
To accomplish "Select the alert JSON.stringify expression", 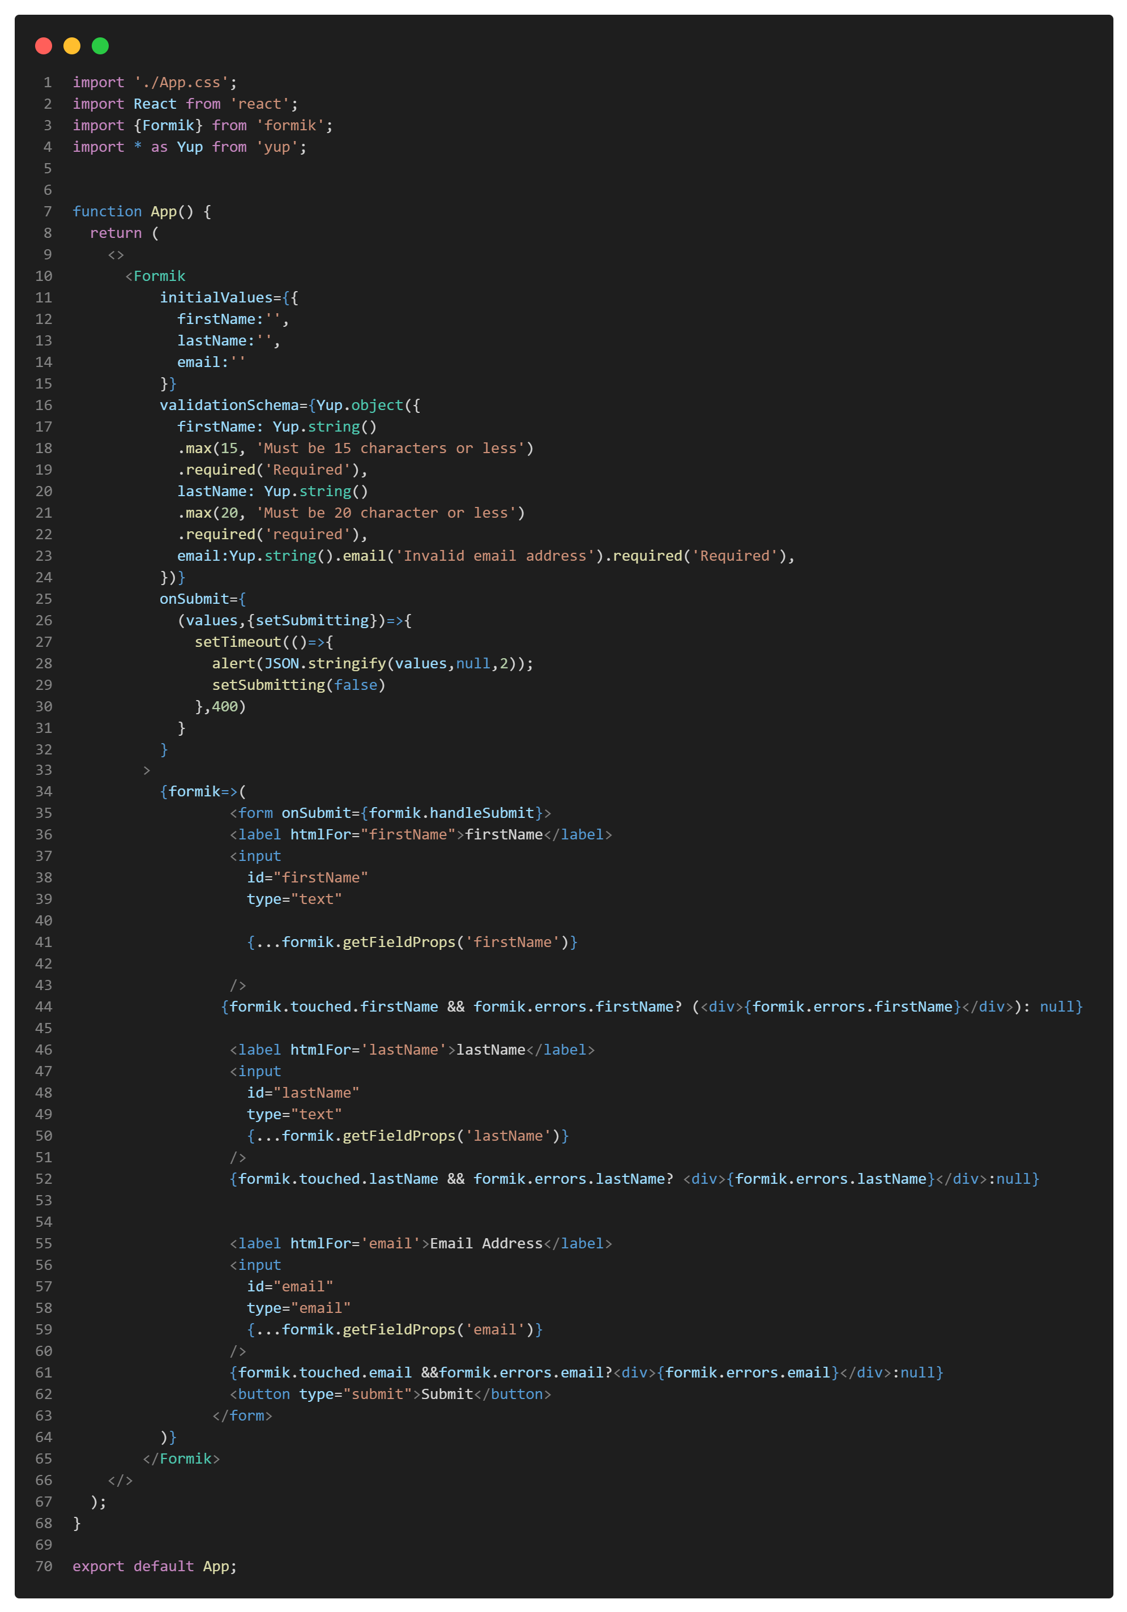I will pyautogui.click(x=372, y=663).
